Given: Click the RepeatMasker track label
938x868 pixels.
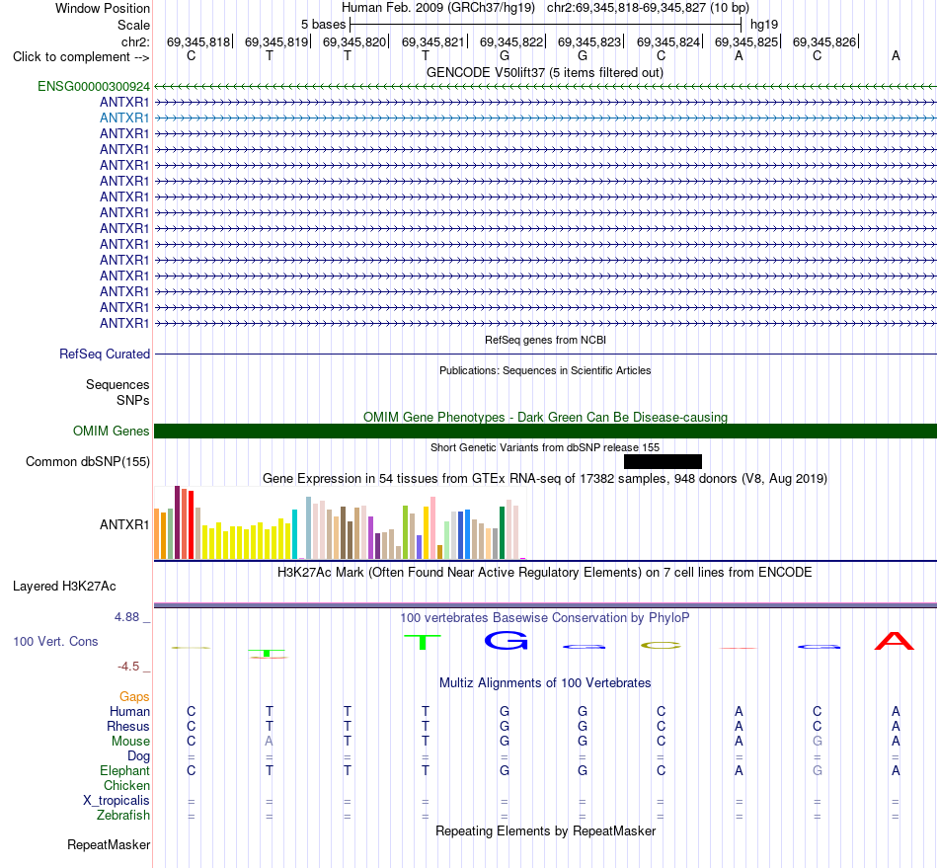Looking at the screenshot, I should [x=109, y=844].
